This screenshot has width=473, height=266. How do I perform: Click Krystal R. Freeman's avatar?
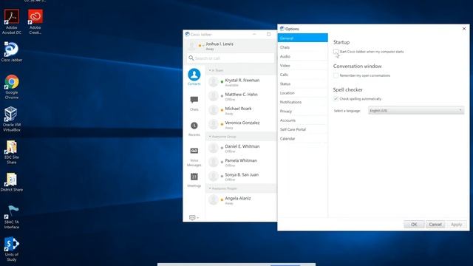[x=214, y=82]
